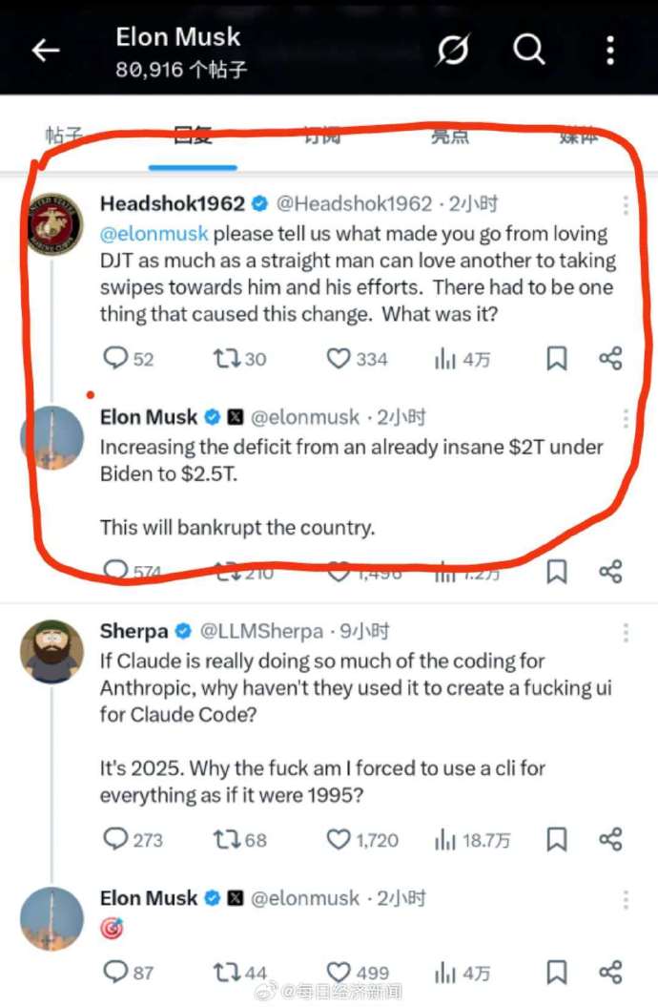Open search with magnifier icon

pyautogui.click(x=529, y=50)
